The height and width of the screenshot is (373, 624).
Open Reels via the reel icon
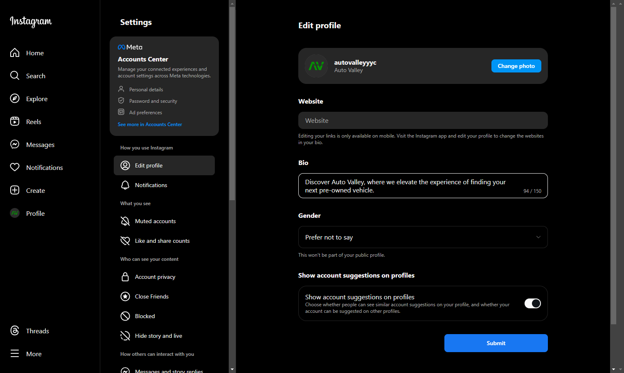[x=15, y=122]
